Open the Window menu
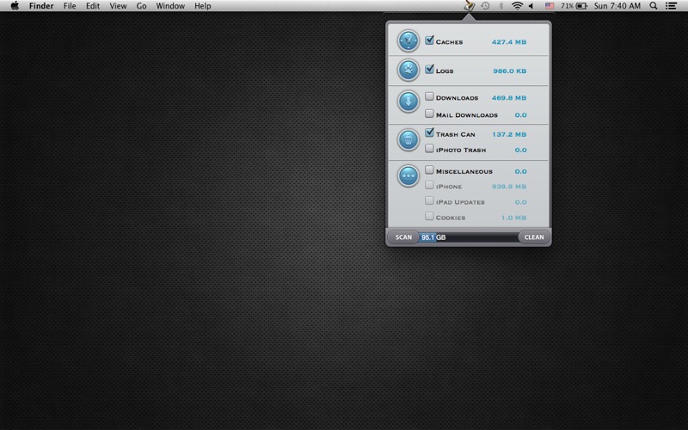This screenshot has width=688, height=430. [x=170, y=6]
